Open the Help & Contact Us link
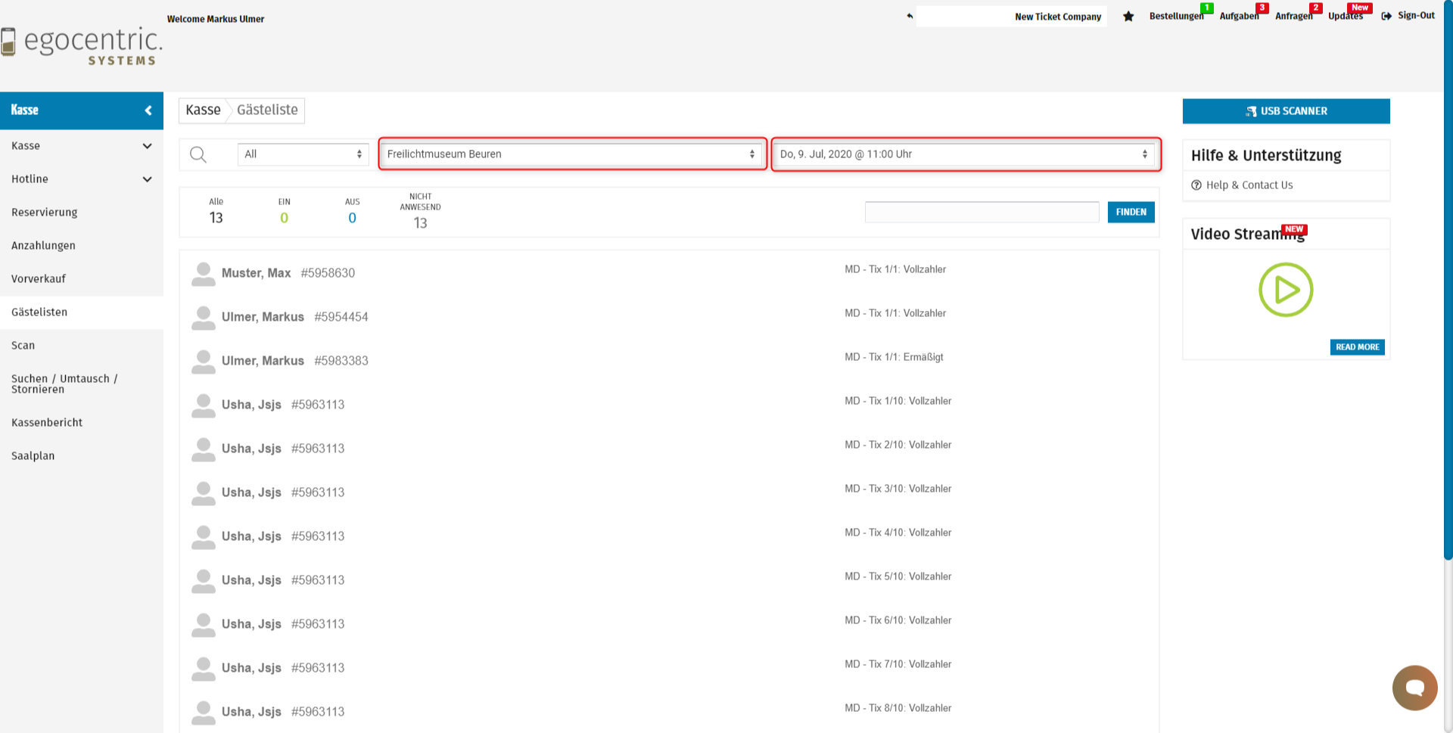1453x733 pixels. 1249,185
